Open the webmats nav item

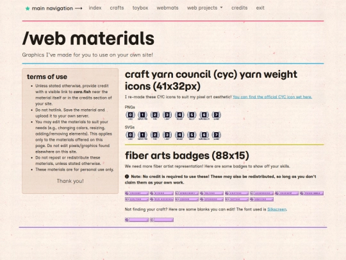[167, 8]
